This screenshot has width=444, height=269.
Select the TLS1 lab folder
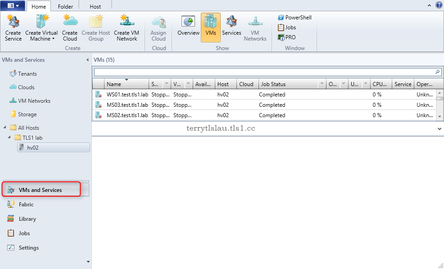pos(29,138)
